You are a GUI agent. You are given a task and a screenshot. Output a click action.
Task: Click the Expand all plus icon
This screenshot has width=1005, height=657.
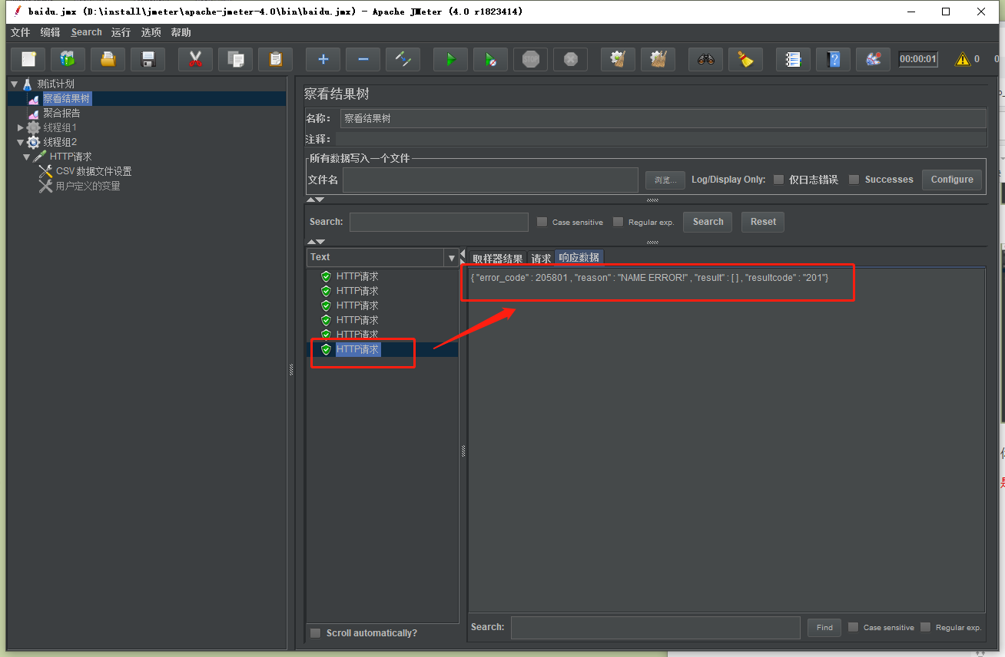[323, 59]
